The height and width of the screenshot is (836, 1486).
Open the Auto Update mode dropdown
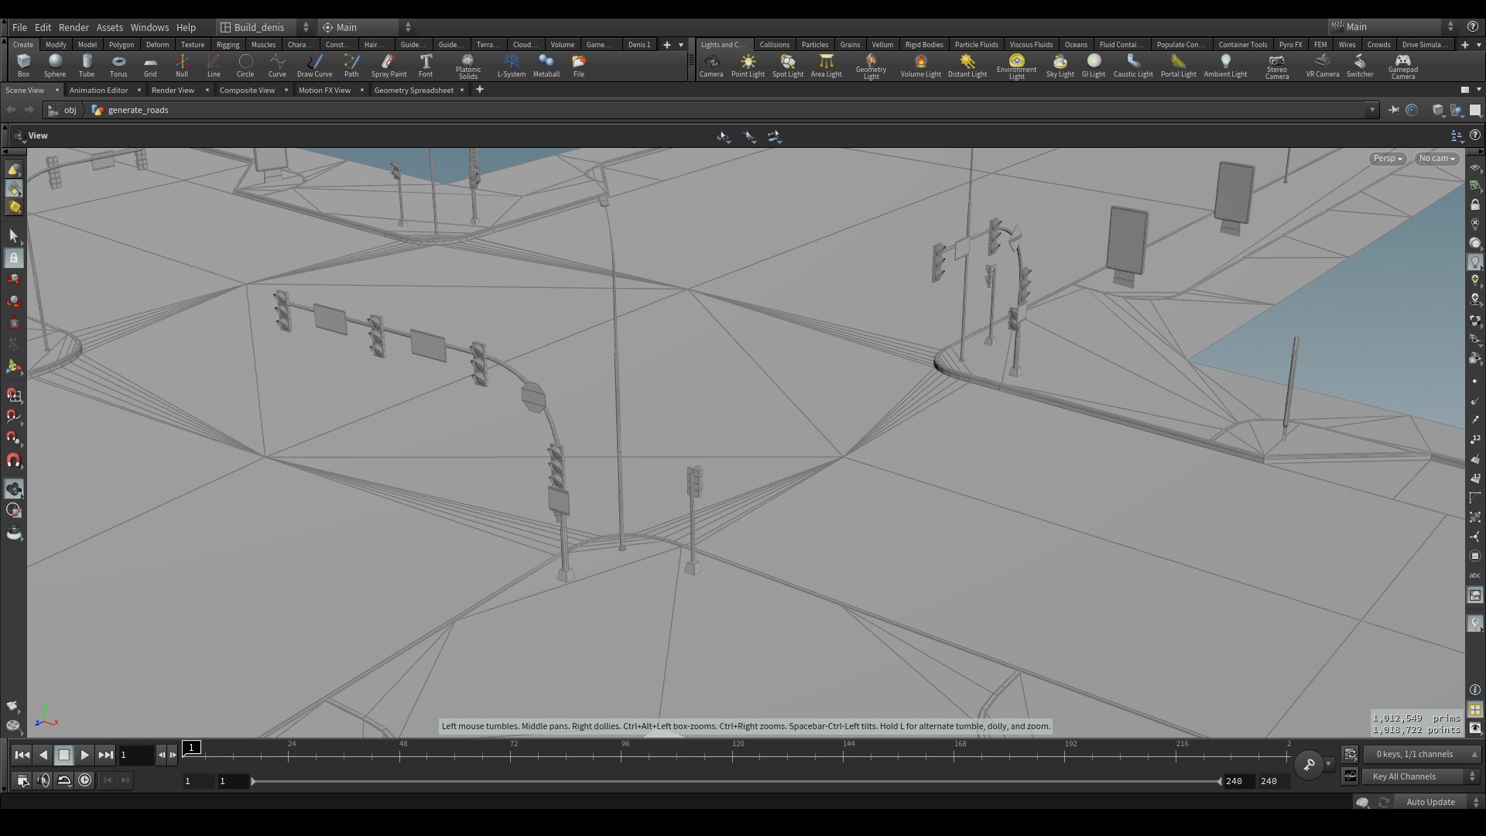click(1438, 802)
